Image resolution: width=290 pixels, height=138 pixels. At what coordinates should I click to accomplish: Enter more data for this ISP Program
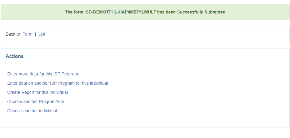[43, 74]
